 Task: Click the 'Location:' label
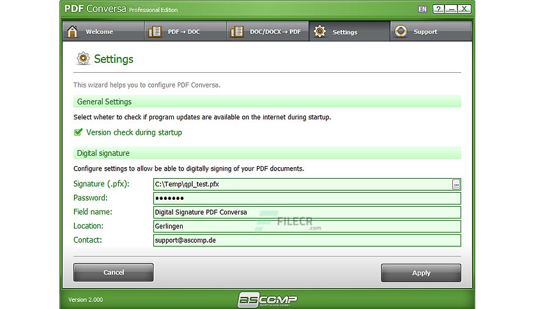(88, 225)
